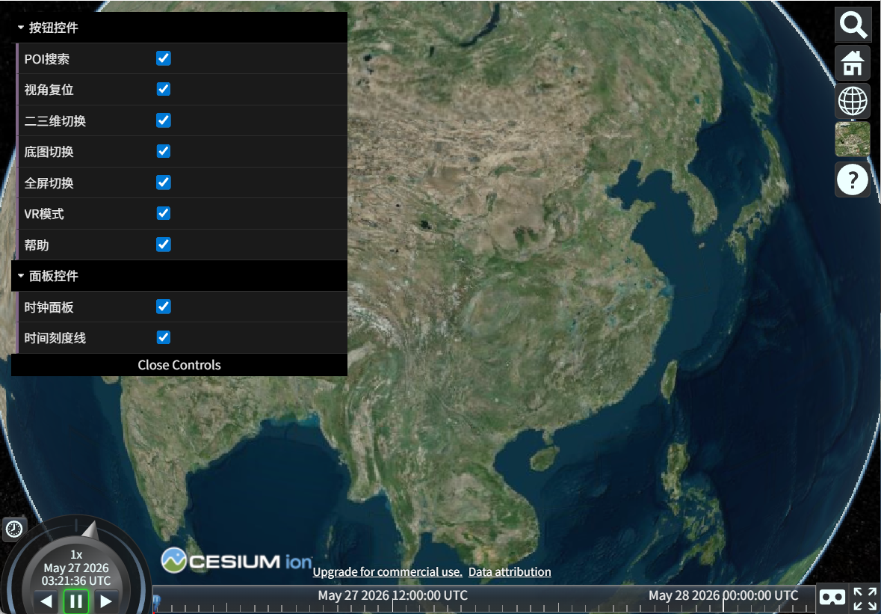The width and height of the screenshot is (881, 614).
Task: Click the POI搜索 label
Action: coord(47,59)
